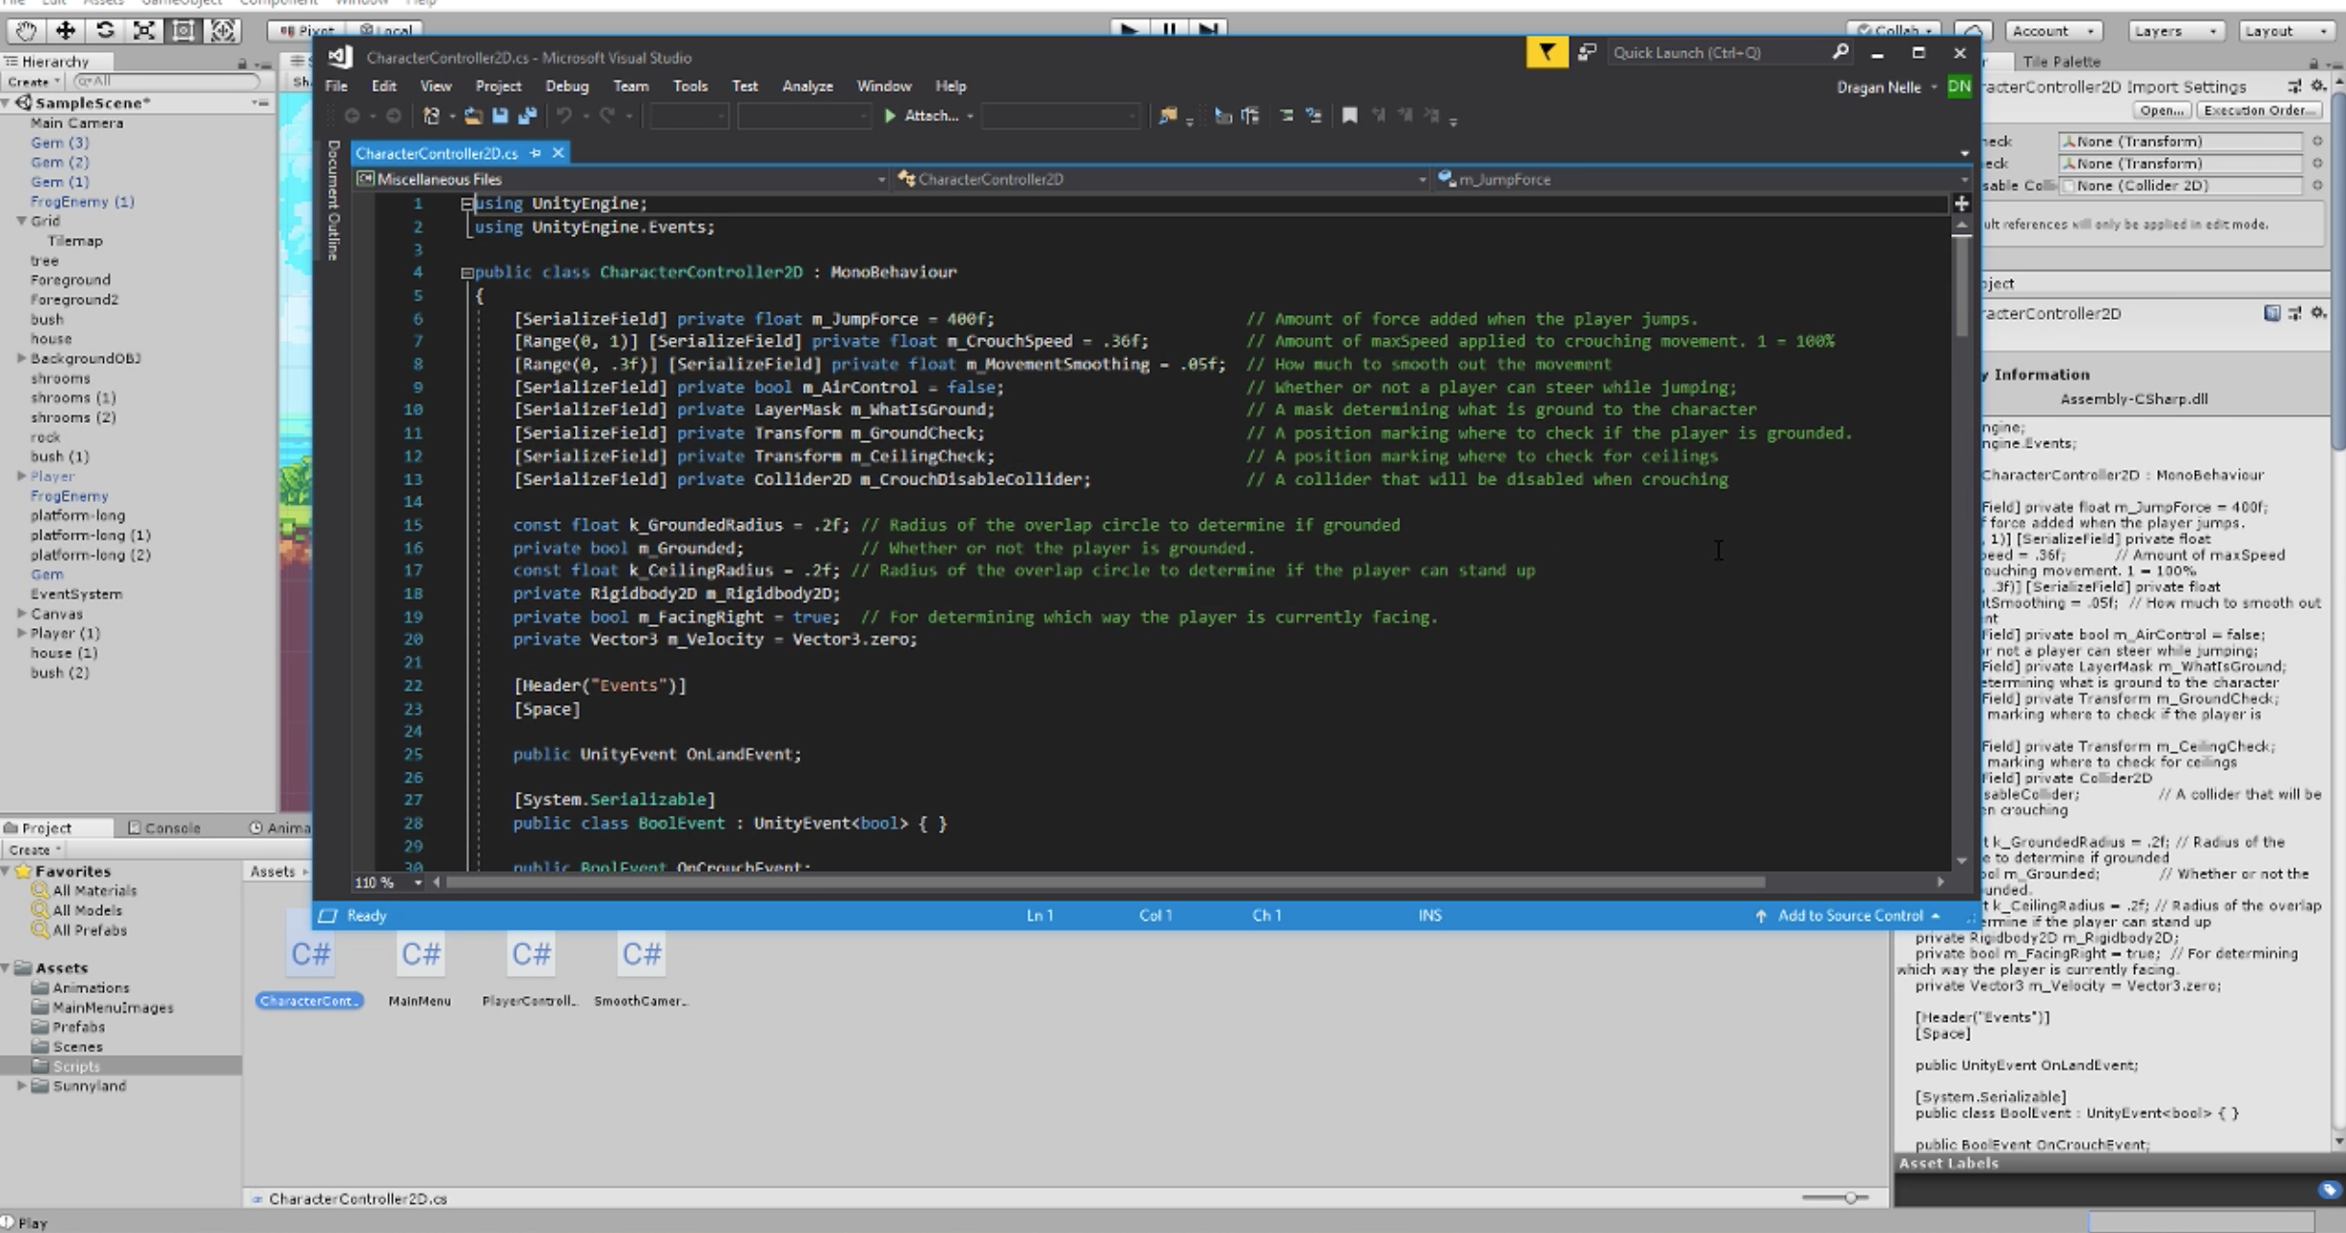2346x1233 pixels.
Task: Collapse the CharacterController2D class outline region
Action: tap(467, 273)
